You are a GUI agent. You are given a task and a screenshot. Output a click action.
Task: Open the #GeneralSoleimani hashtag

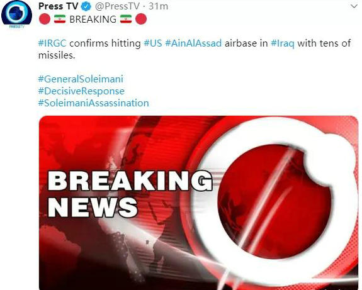pyautogui.click(x=81, y=79)
